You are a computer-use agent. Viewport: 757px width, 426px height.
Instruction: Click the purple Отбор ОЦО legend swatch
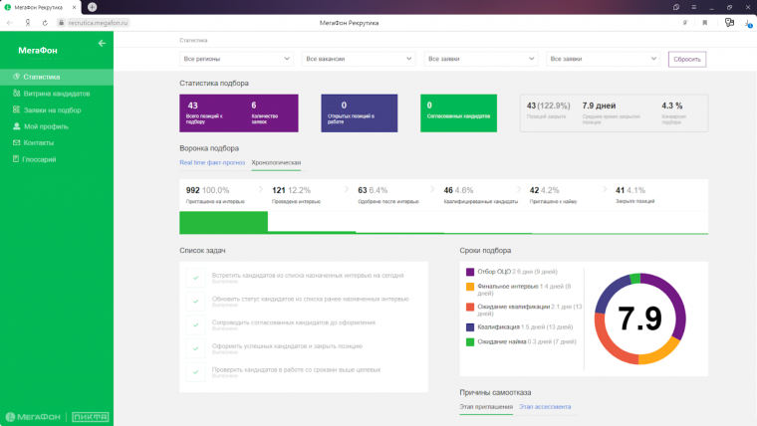[470, 272]
